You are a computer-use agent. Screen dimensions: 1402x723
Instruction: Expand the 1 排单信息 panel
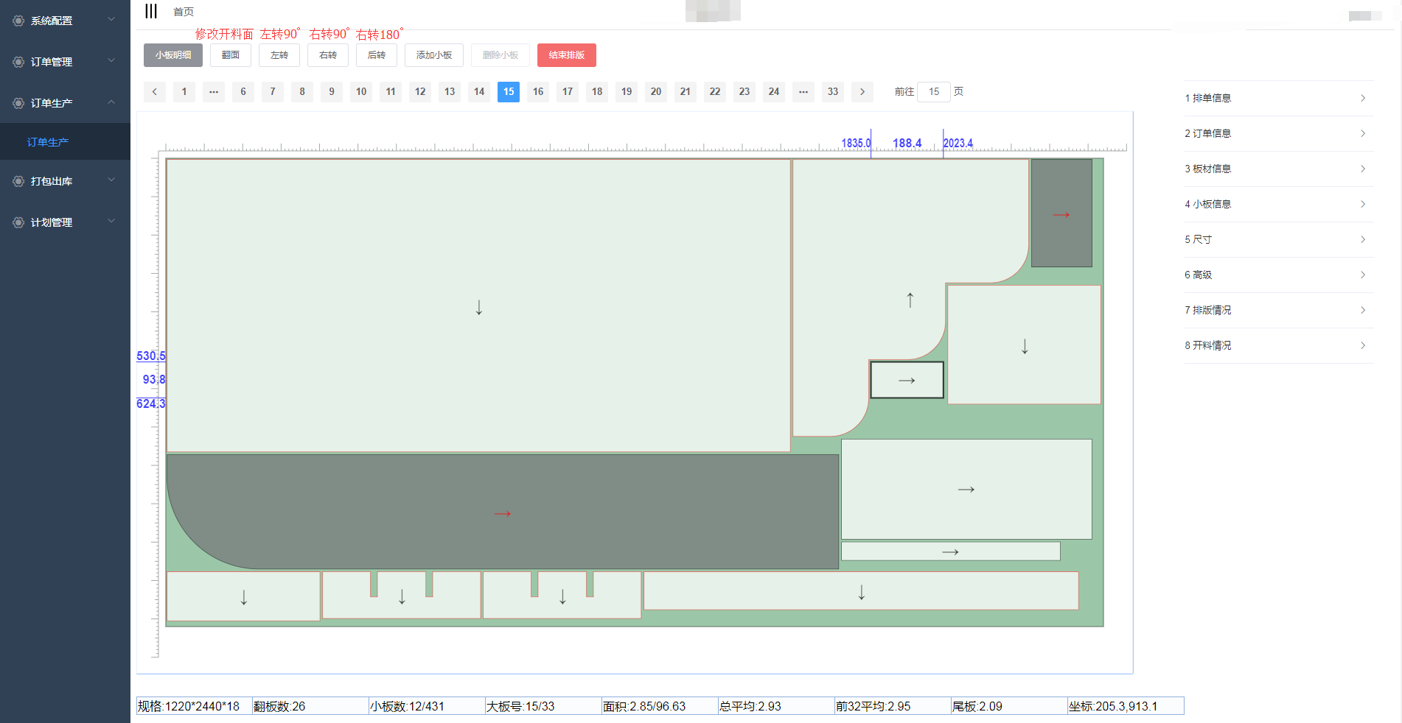(1278, 98)
